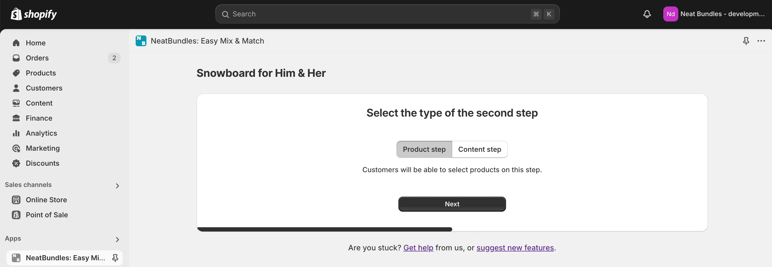Select the Content step option
772x267 pixels.
click(479, 149)
